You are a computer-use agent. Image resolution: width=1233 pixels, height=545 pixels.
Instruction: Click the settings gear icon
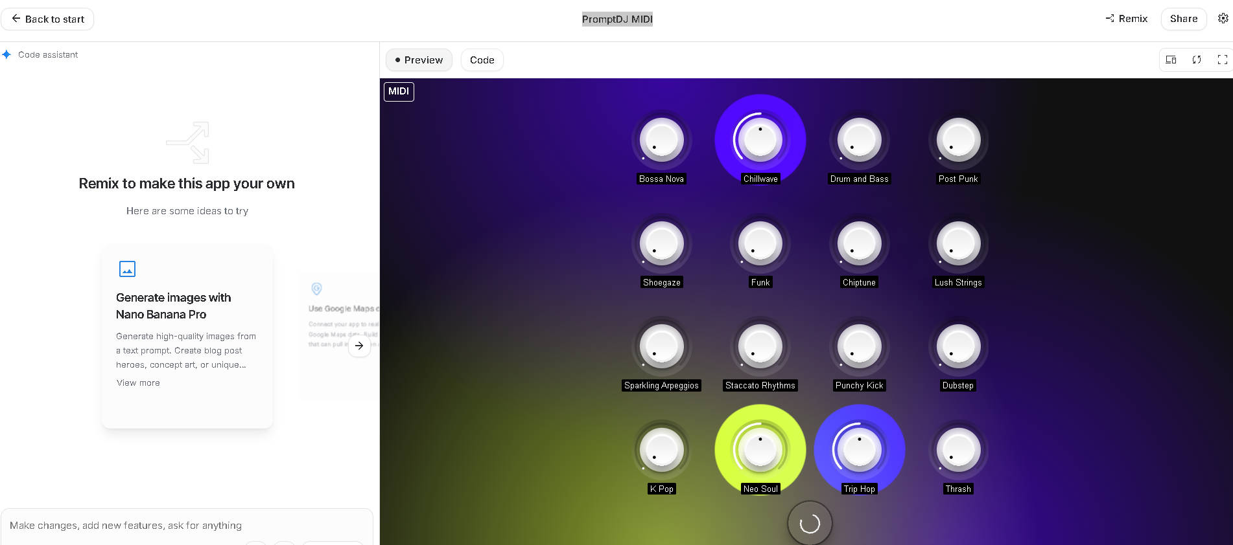[1223, 19]
